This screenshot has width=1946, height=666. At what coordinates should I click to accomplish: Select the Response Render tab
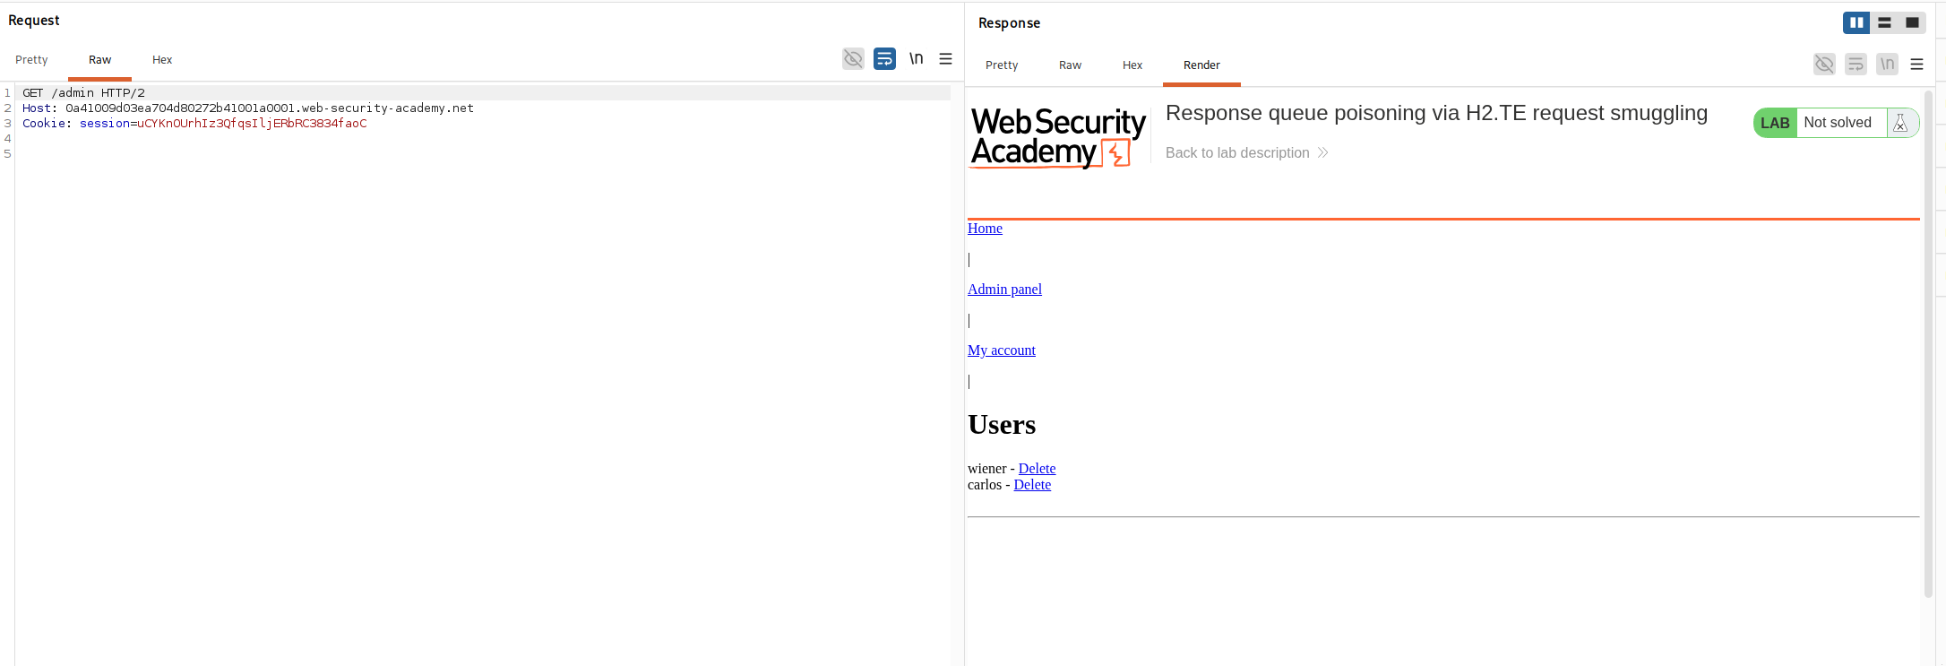tap(1201, 65)
